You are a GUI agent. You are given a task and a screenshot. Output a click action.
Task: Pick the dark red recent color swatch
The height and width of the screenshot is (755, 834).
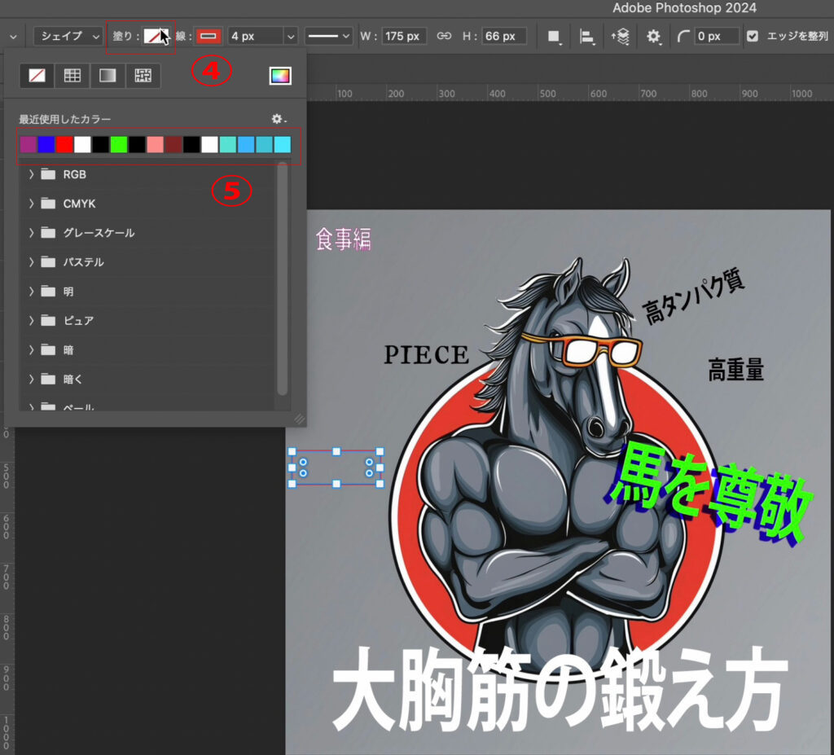(x=173, y=145)
